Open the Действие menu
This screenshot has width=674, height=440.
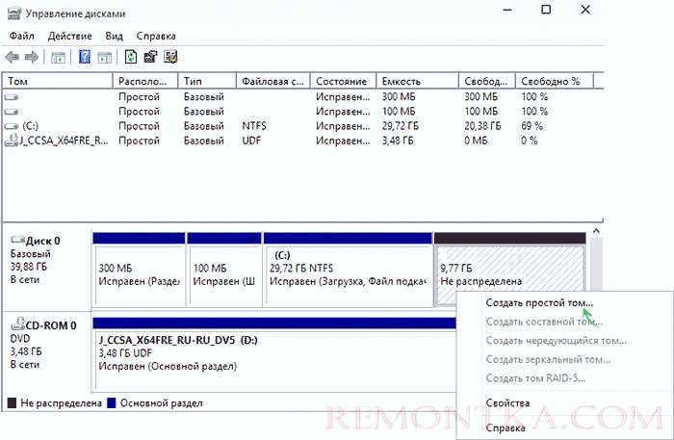pos(69,36)
